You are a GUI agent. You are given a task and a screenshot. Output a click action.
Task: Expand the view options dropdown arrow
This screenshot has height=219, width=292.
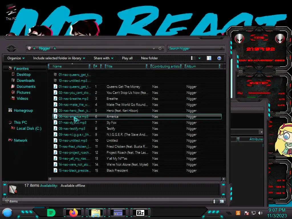click(199, 58)
